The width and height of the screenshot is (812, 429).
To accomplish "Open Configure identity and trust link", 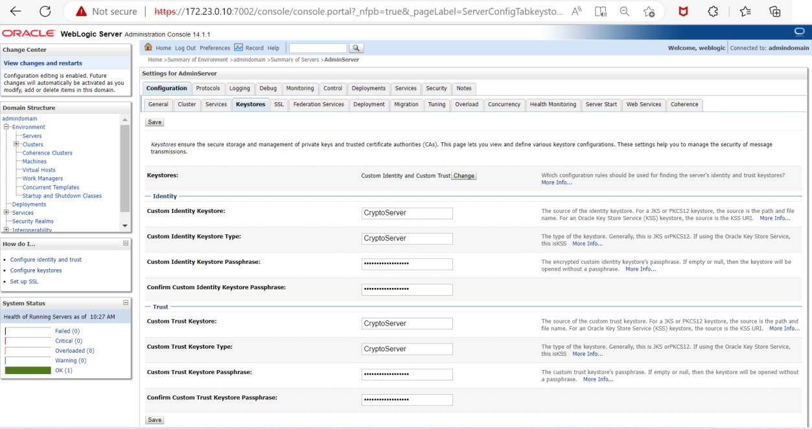I will (x=46, y=259).
